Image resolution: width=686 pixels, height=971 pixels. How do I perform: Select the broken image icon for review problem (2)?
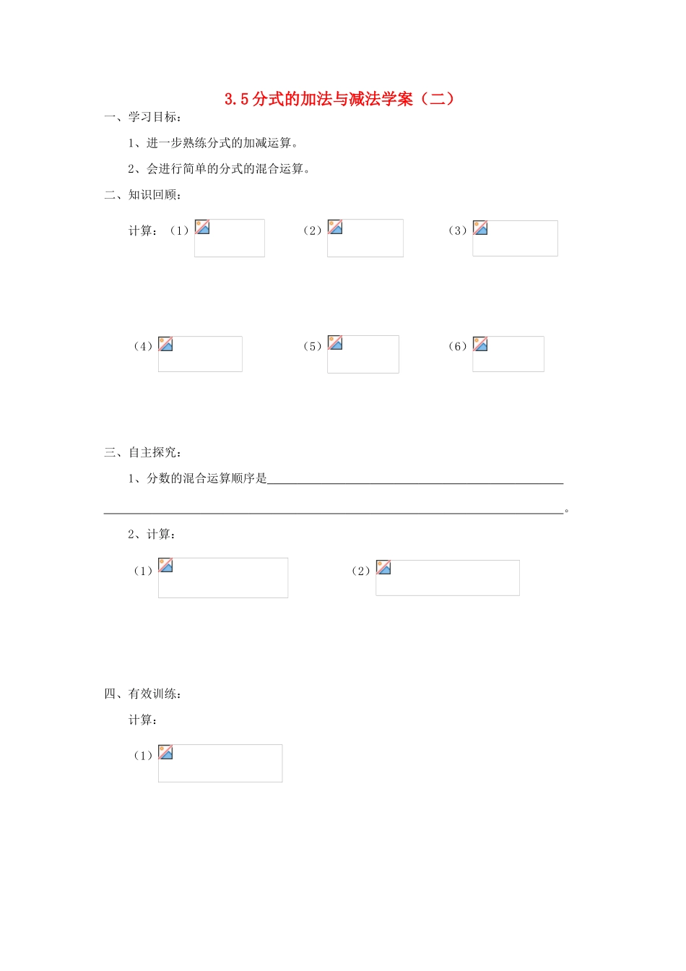coord(335,227)
